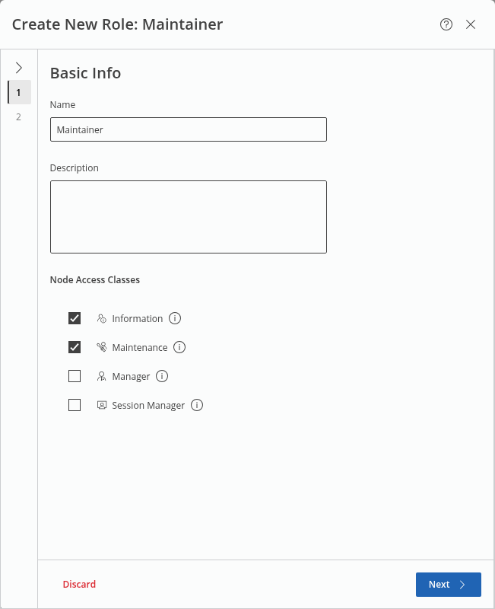Uncheck the Information access class checkbox

(75, 318)
